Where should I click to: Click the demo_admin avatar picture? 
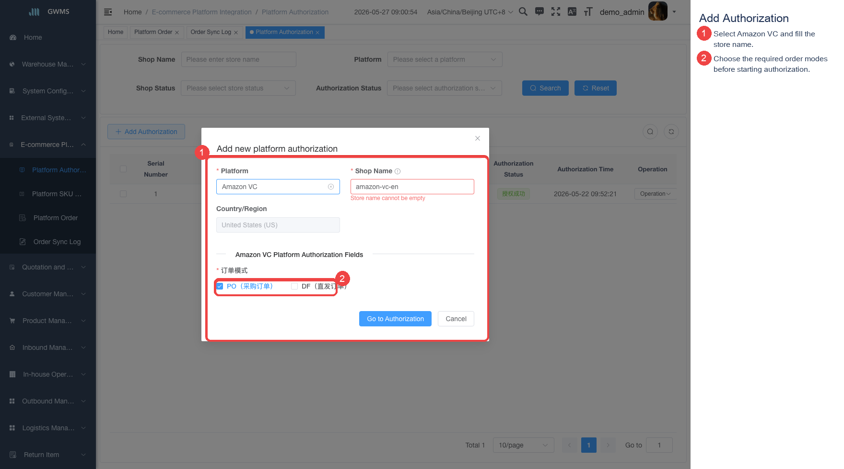[x=657, y=11]
